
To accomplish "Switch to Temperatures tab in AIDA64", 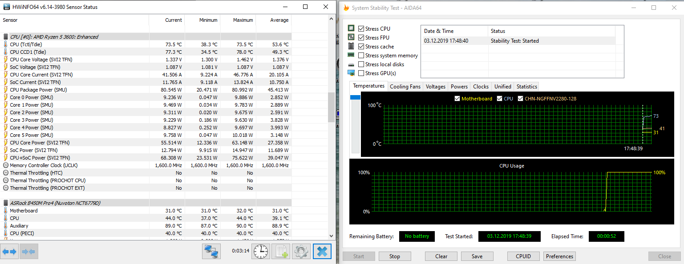I will tap(368, 86).
